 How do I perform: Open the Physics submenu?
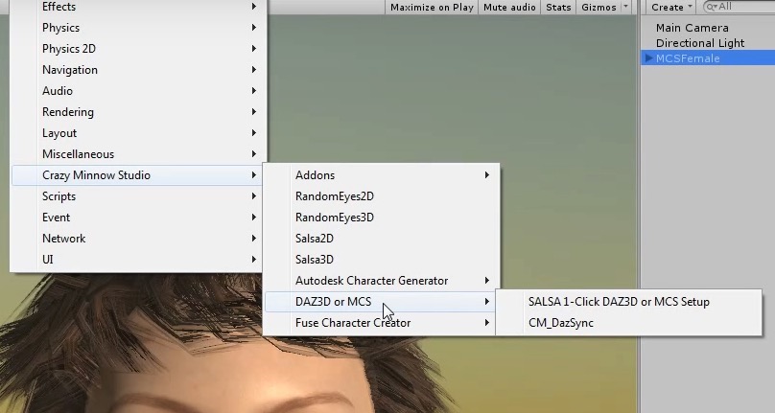click(138, 28)
